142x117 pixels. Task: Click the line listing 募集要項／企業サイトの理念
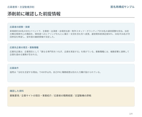[x=51, y=95]
